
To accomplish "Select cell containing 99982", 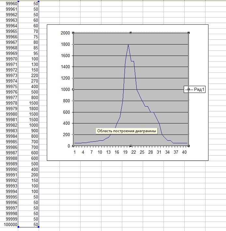I will (x=9, y=125).
